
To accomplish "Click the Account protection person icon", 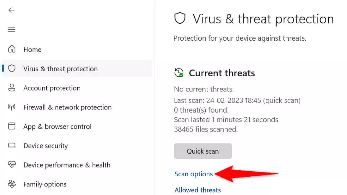I will click(12, 88).
